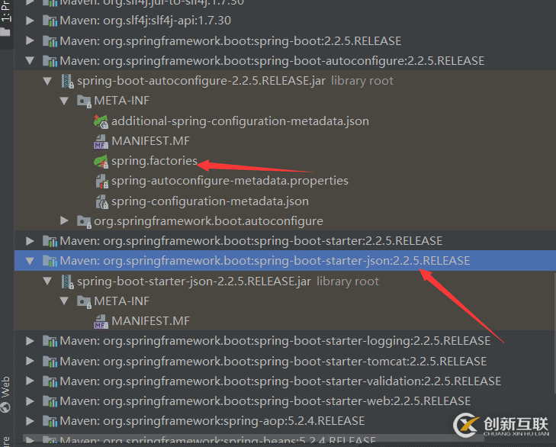Collapse the spring-boot-starter-json:2.2.5.RELEASE library
The image size is (556, 447).
click(x=31, y=261)
